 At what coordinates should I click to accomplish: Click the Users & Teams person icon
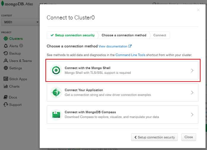tap(6, 61)
